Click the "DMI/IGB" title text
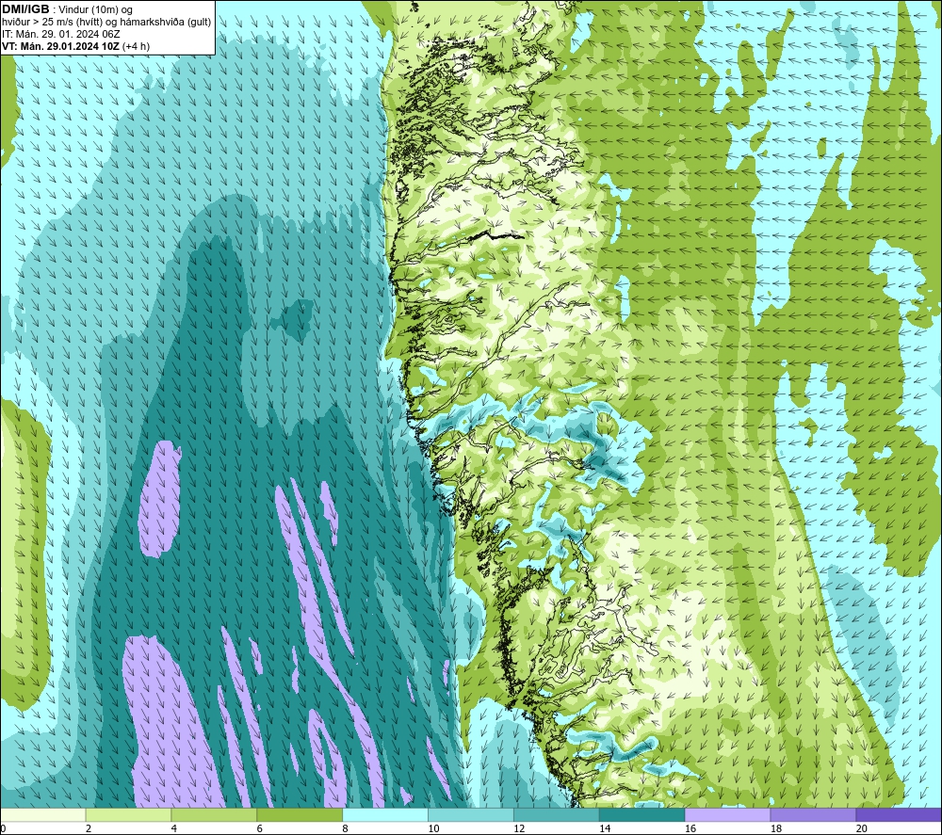The image size is (942, 835). click(x=25, y=9)
